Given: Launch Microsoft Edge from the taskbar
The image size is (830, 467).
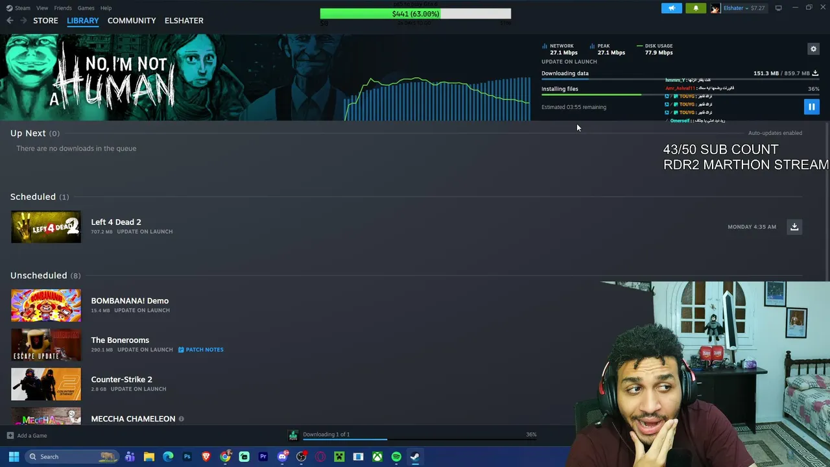Looking at the screenshot, I should tap(168, 457).
